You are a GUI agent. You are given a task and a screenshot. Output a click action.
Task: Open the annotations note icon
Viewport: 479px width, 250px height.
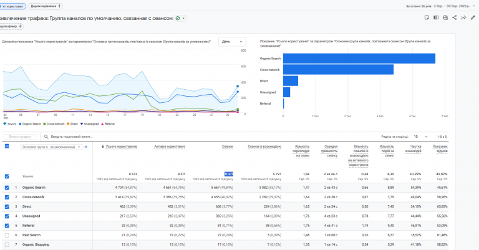(427, 17)
